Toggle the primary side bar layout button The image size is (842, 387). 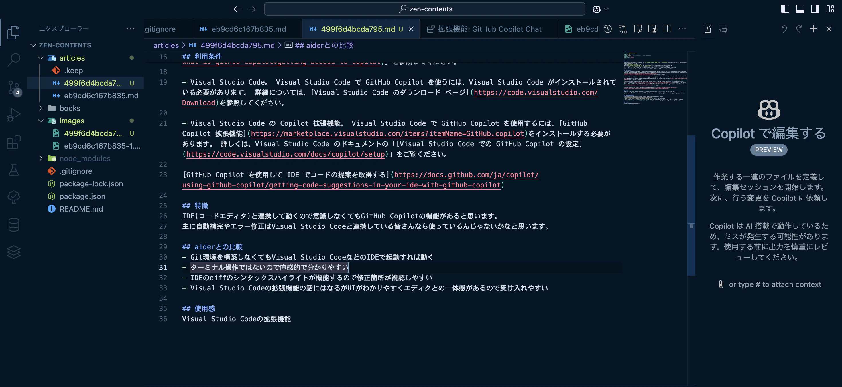(x=785, y=9)
